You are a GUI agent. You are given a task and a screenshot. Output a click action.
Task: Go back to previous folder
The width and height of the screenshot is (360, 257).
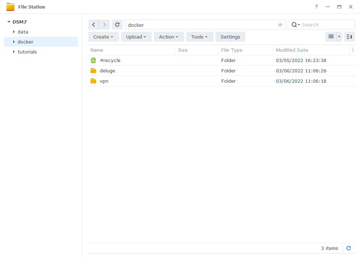pos(94,25)
